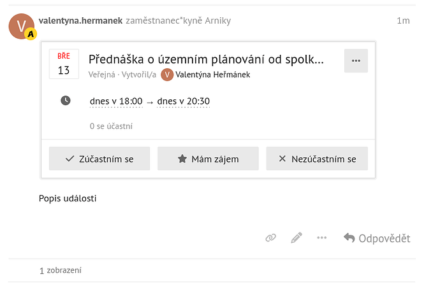The height and width of the screenshot is (288, 440).
Task: Click the Odpovědět reply button
Action: (377, 238)
